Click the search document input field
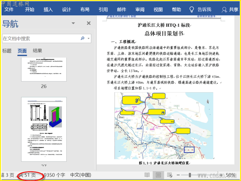This screenshot has width=241, height=181. click(41, 39)
